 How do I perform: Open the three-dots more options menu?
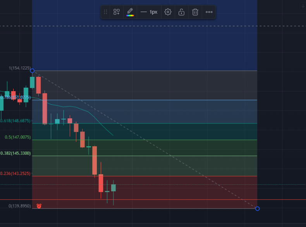(x=209, y=12)
